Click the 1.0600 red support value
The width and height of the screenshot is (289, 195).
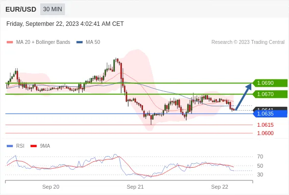265,134
